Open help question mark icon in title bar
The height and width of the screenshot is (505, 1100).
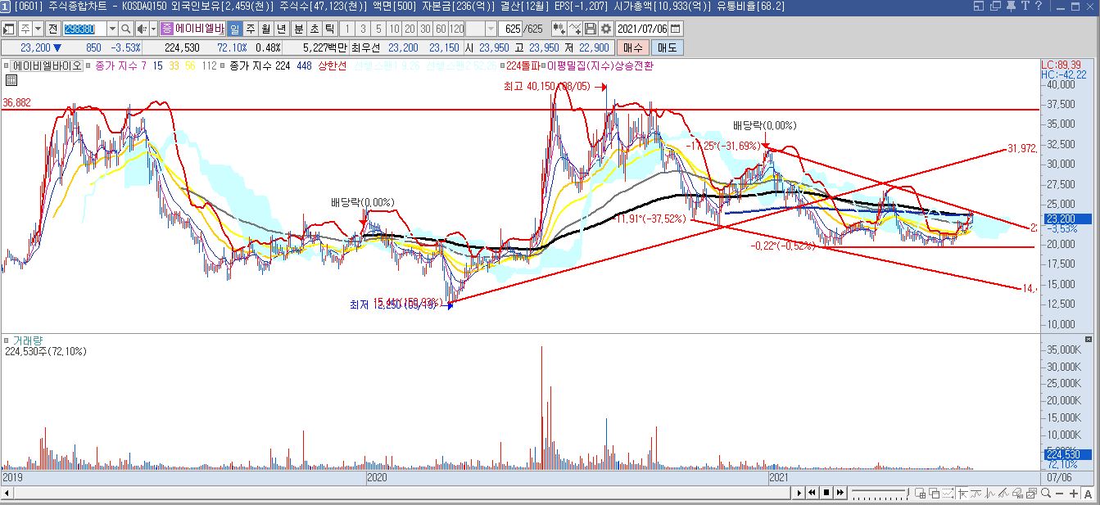coord(1039,7)
